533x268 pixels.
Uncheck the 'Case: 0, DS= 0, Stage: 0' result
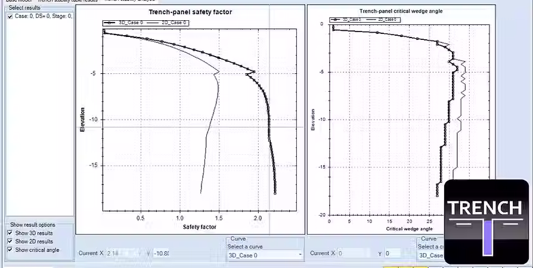click(x=10, y=16)
